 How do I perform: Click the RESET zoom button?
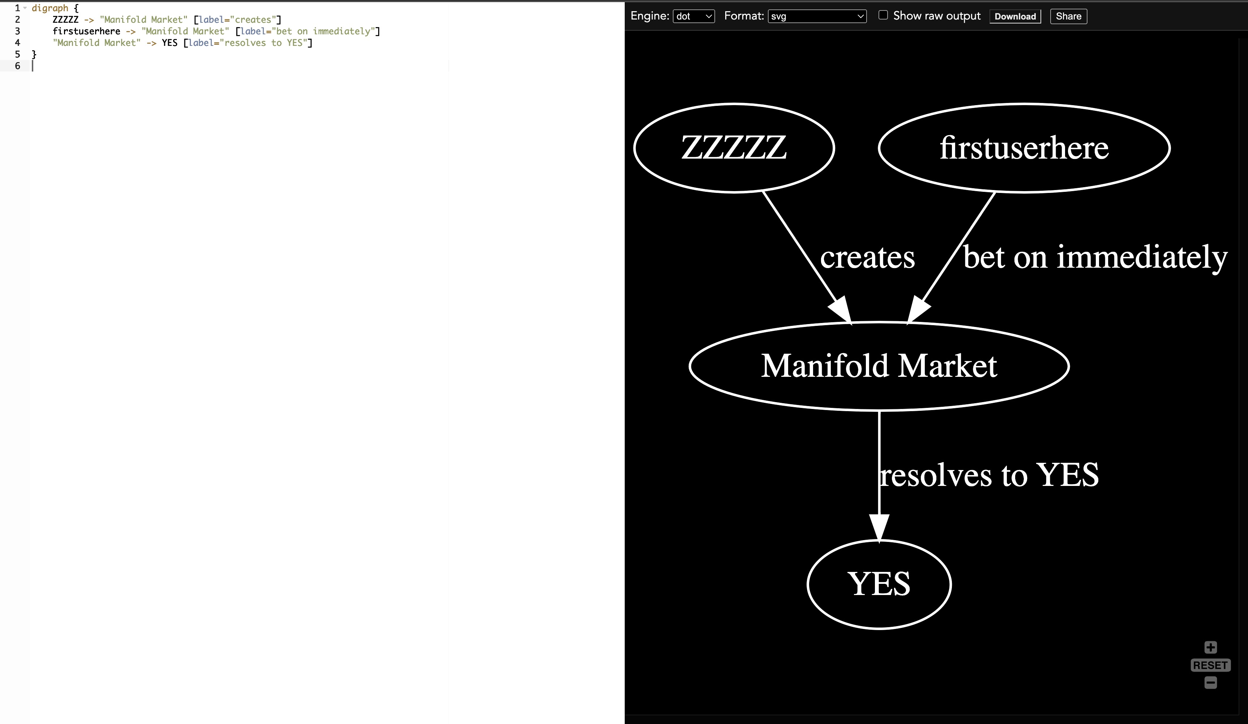tap(1210, 665)
